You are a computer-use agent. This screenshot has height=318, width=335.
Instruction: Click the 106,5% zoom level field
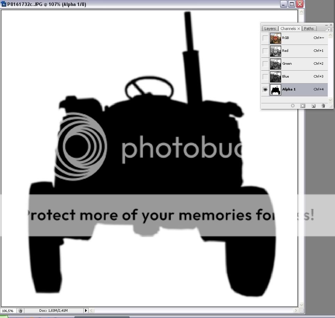[8, 311]
